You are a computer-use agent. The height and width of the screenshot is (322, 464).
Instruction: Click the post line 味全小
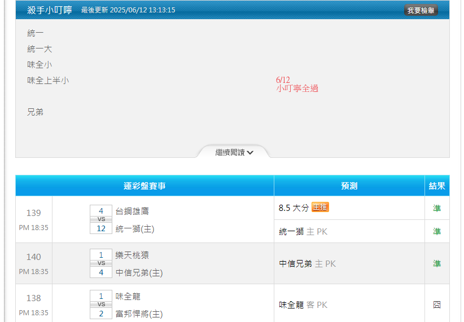point(40,64)
